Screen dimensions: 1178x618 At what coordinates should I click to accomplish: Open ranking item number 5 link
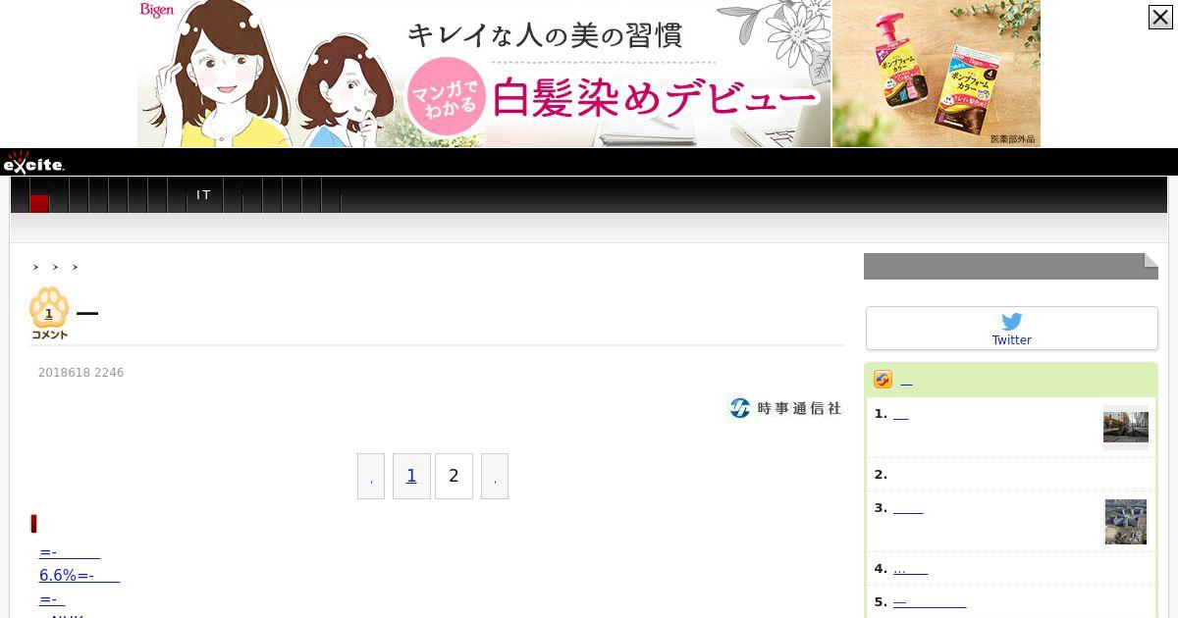(930, 602)
